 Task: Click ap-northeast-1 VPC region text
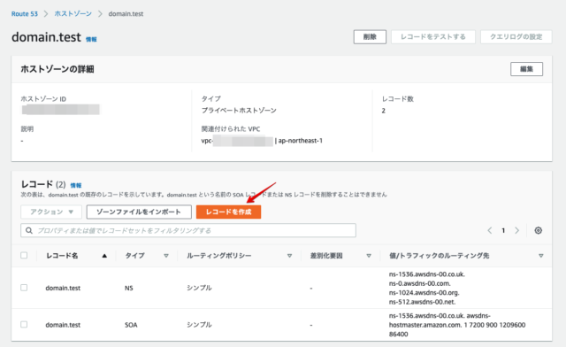pos(301,141)
